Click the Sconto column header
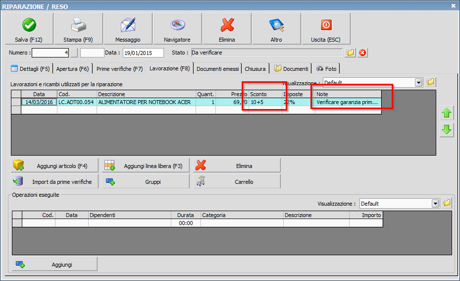This screenshot has width=460, height=281. pos(265,94)
